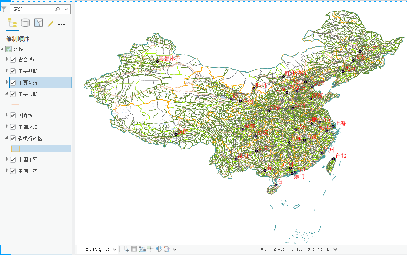Click the inference crosshair icon in status bar
Image resolution: width=407 pixels, height=255 pixels.
(150, 249)
